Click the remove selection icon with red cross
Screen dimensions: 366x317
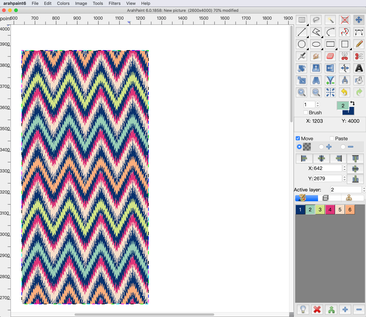tap(345, 20)
